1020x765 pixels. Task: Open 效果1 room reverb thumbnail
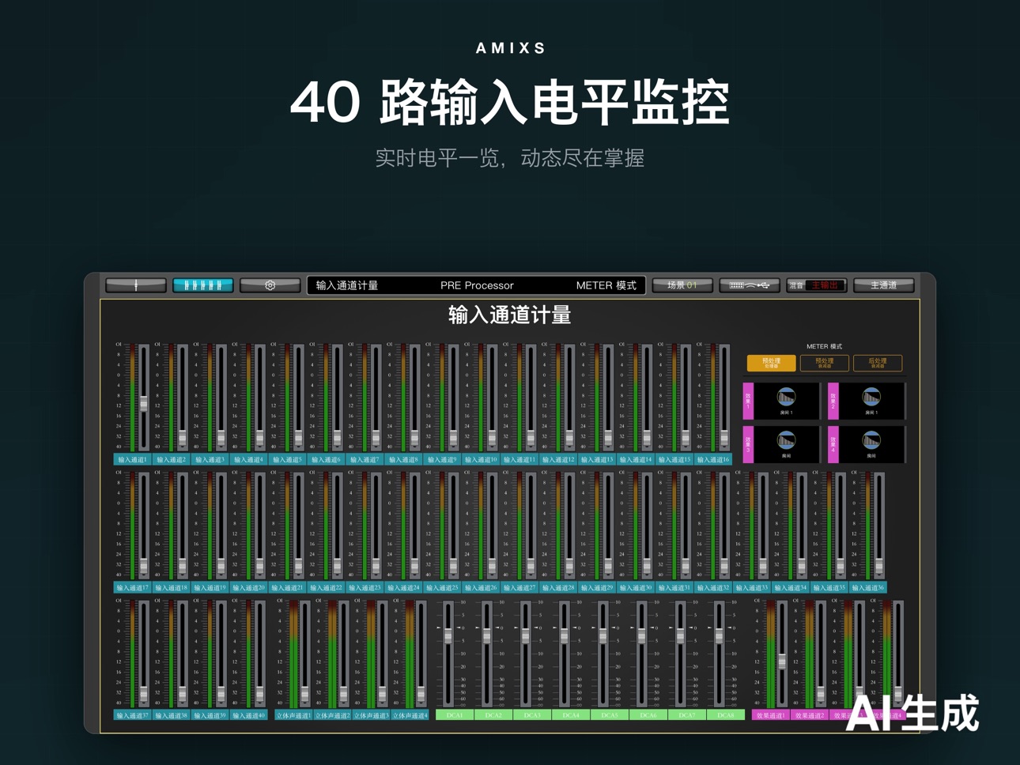pyautogui.click(x=786, y=401)
